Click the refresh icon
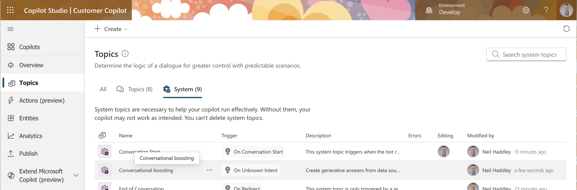 click(x=566, y=29)
